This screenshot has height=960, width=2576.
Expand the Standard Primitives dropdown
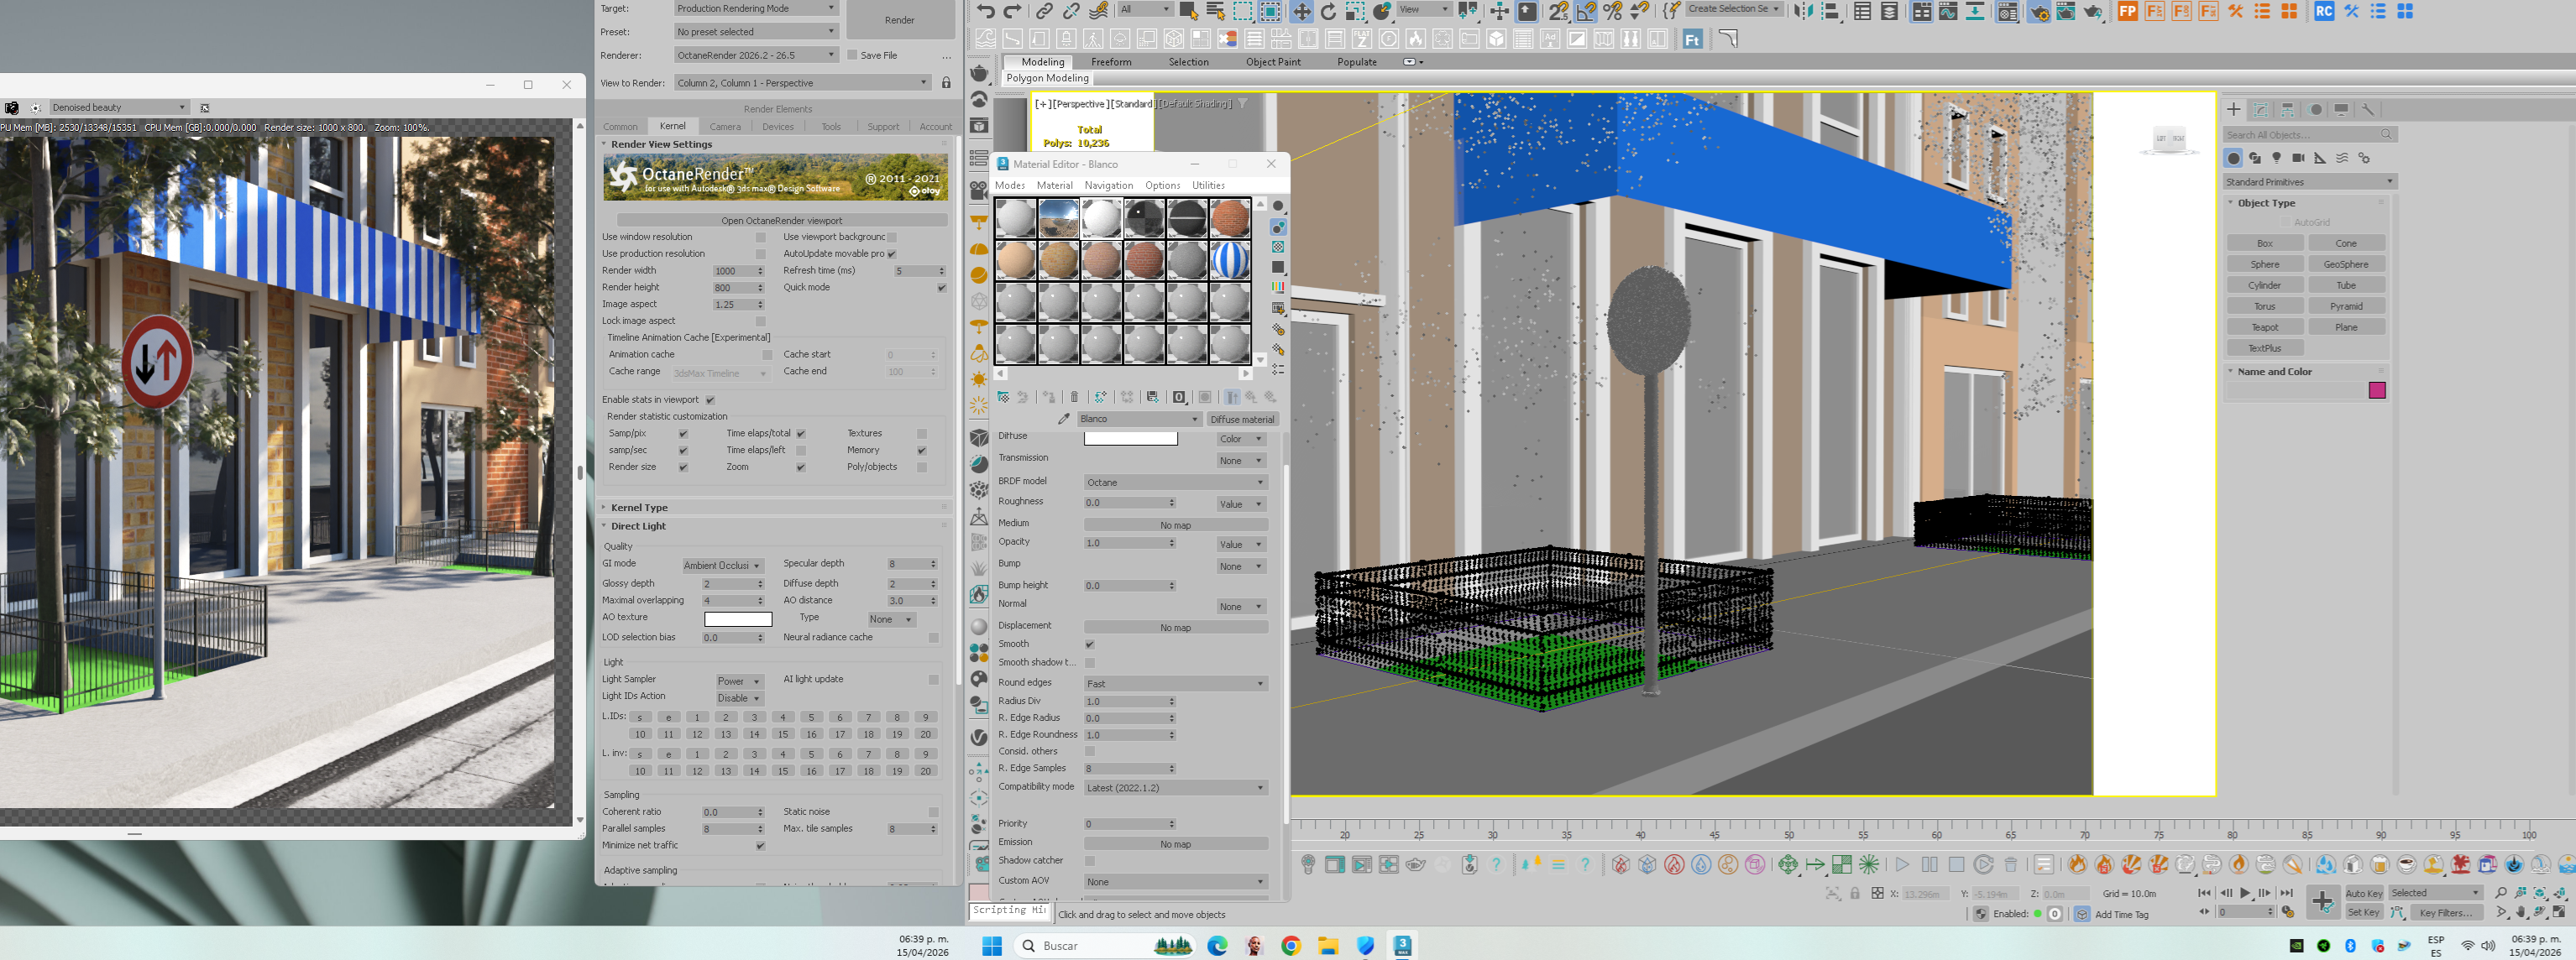point(2308,182)
